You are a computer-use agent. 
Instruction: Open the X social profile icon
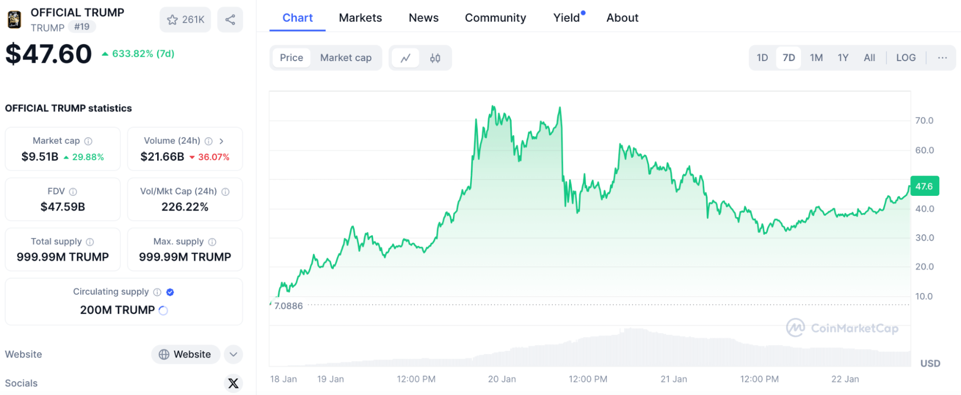click(x=233, y=383)
